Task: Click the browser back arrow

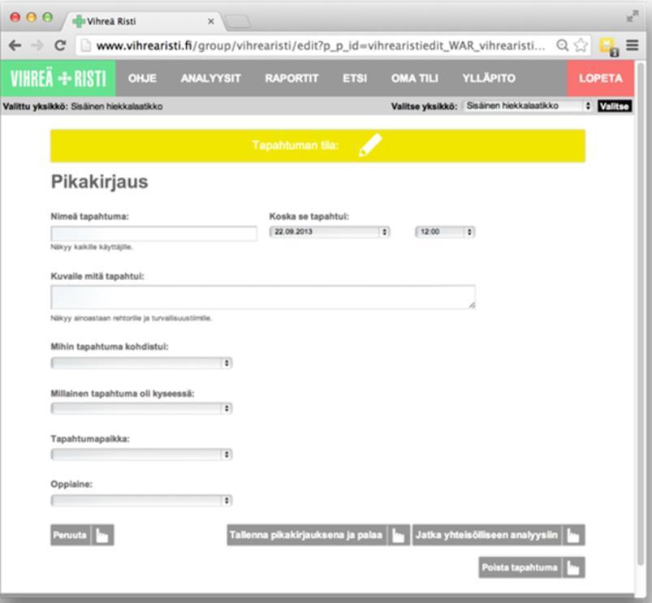Action: pos(15,45)
